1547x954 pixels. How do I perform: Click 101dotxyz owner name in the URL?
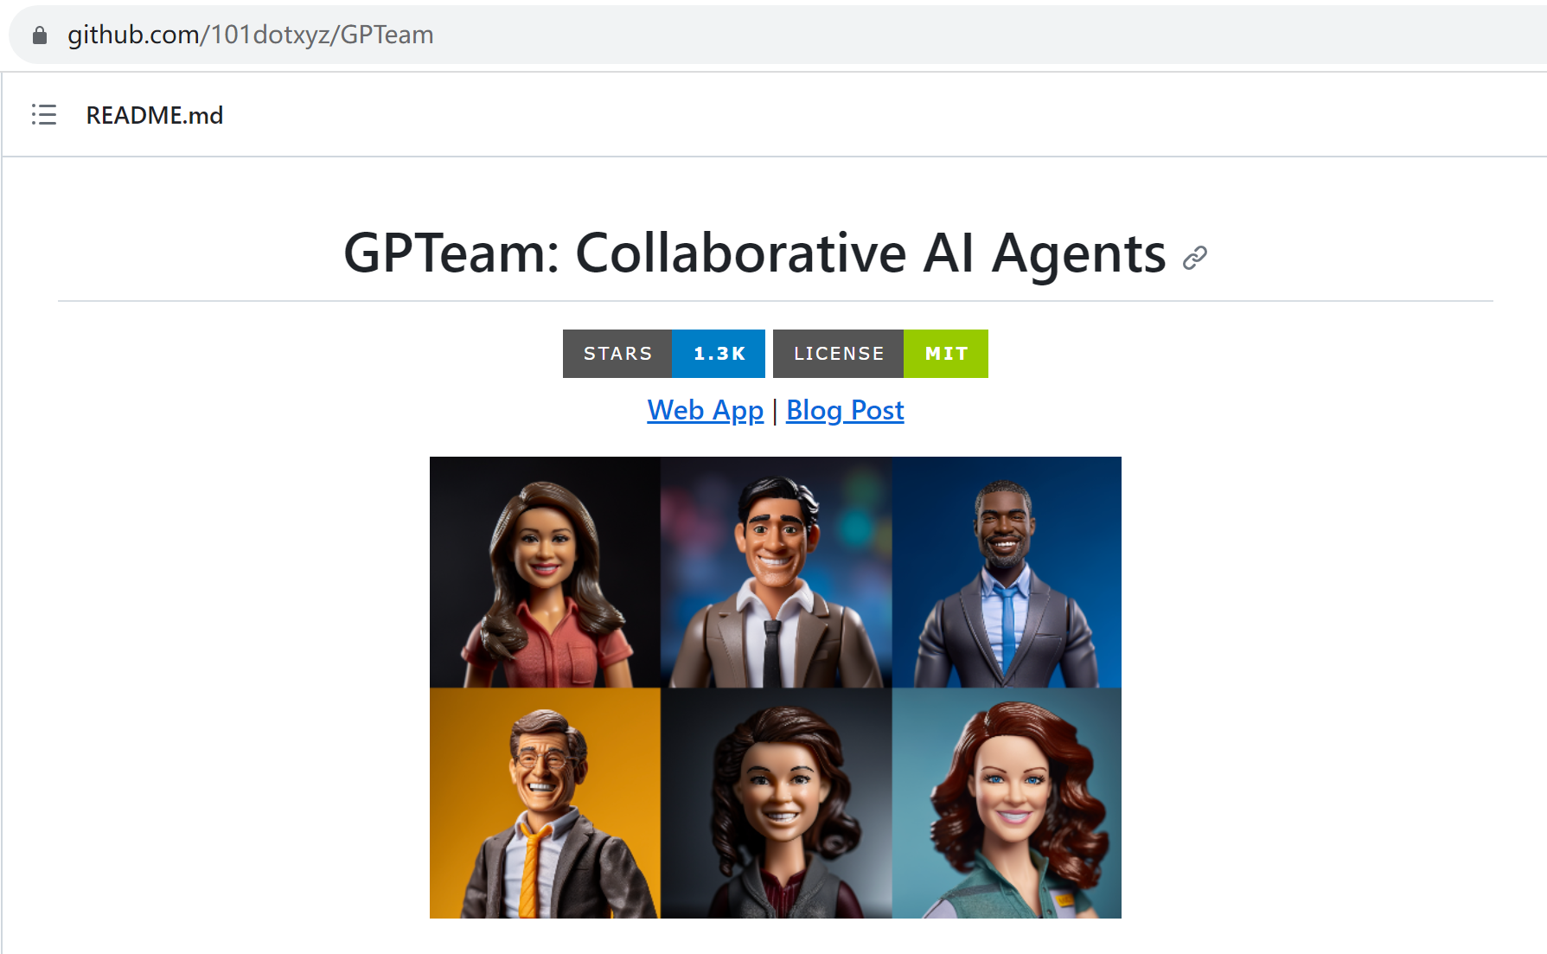click(x=271, y=35)
